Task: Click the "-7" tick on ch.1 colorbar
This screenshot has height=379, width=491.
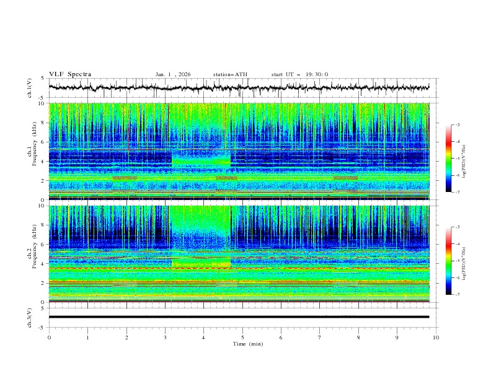Action: 457,192
